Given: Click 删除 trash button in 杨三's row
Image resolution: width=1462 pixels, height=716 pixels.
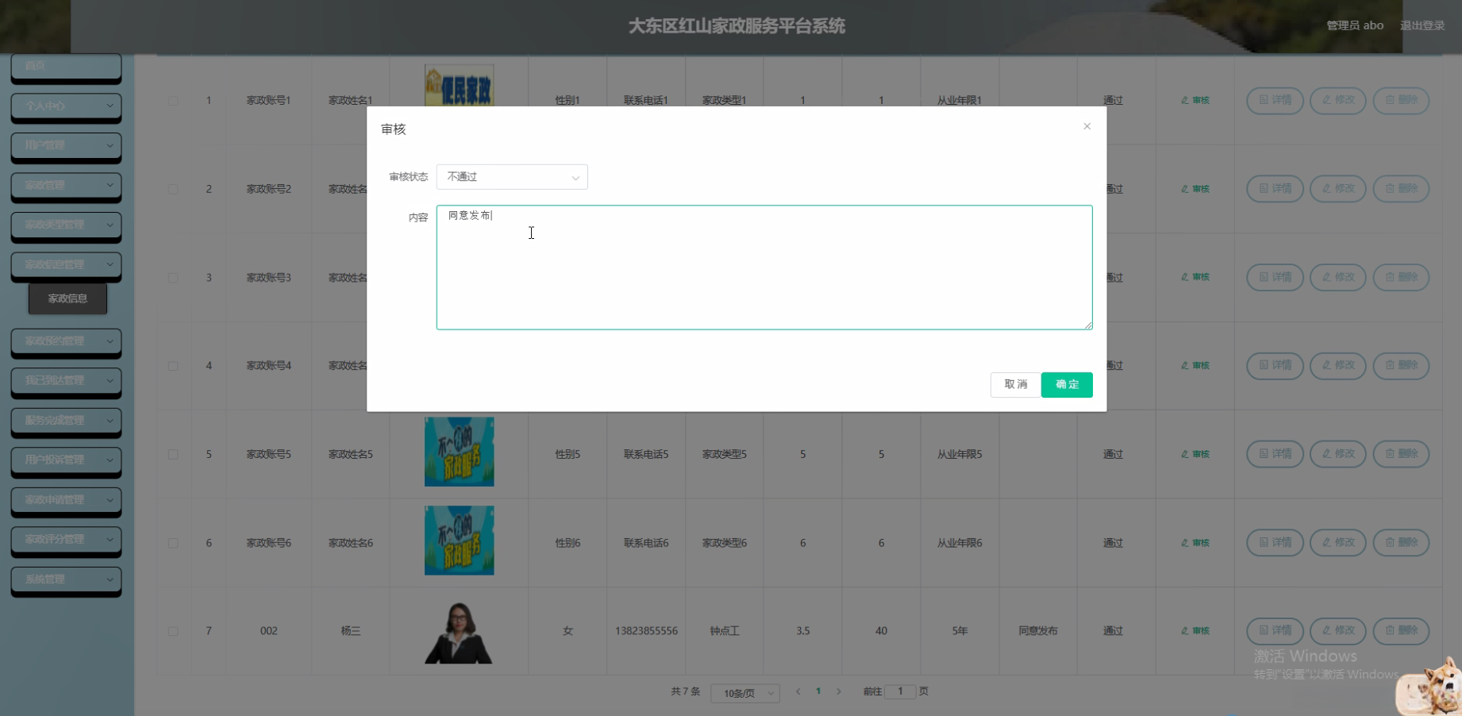Looking at the screenshot, I should click(x=1401, y=631).
